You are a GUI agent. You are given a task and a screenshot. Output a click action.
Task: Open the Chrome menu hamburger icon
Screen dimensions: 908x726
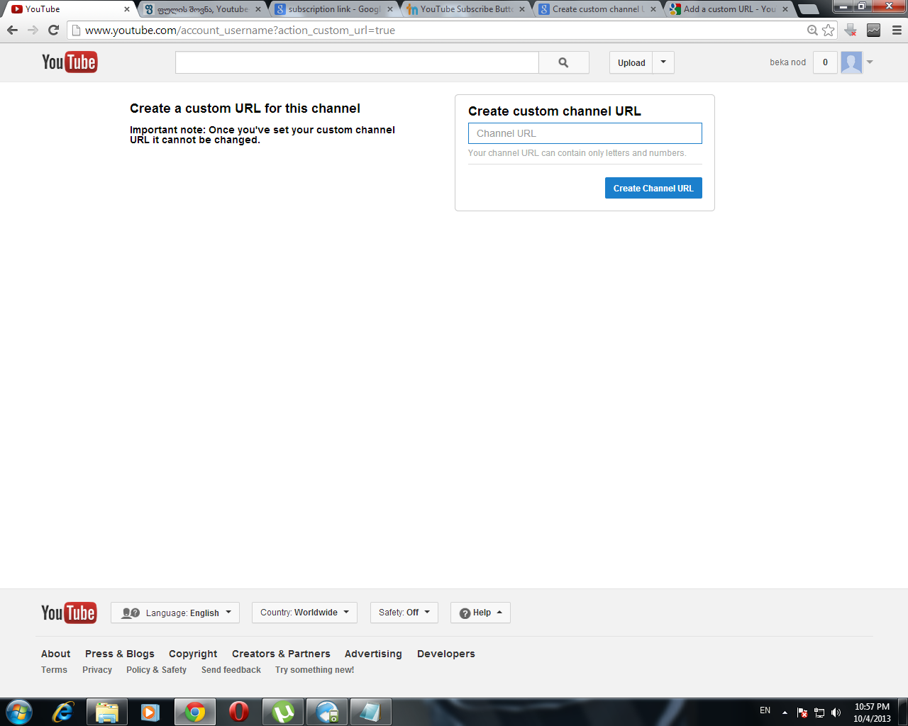coord(897,30)
